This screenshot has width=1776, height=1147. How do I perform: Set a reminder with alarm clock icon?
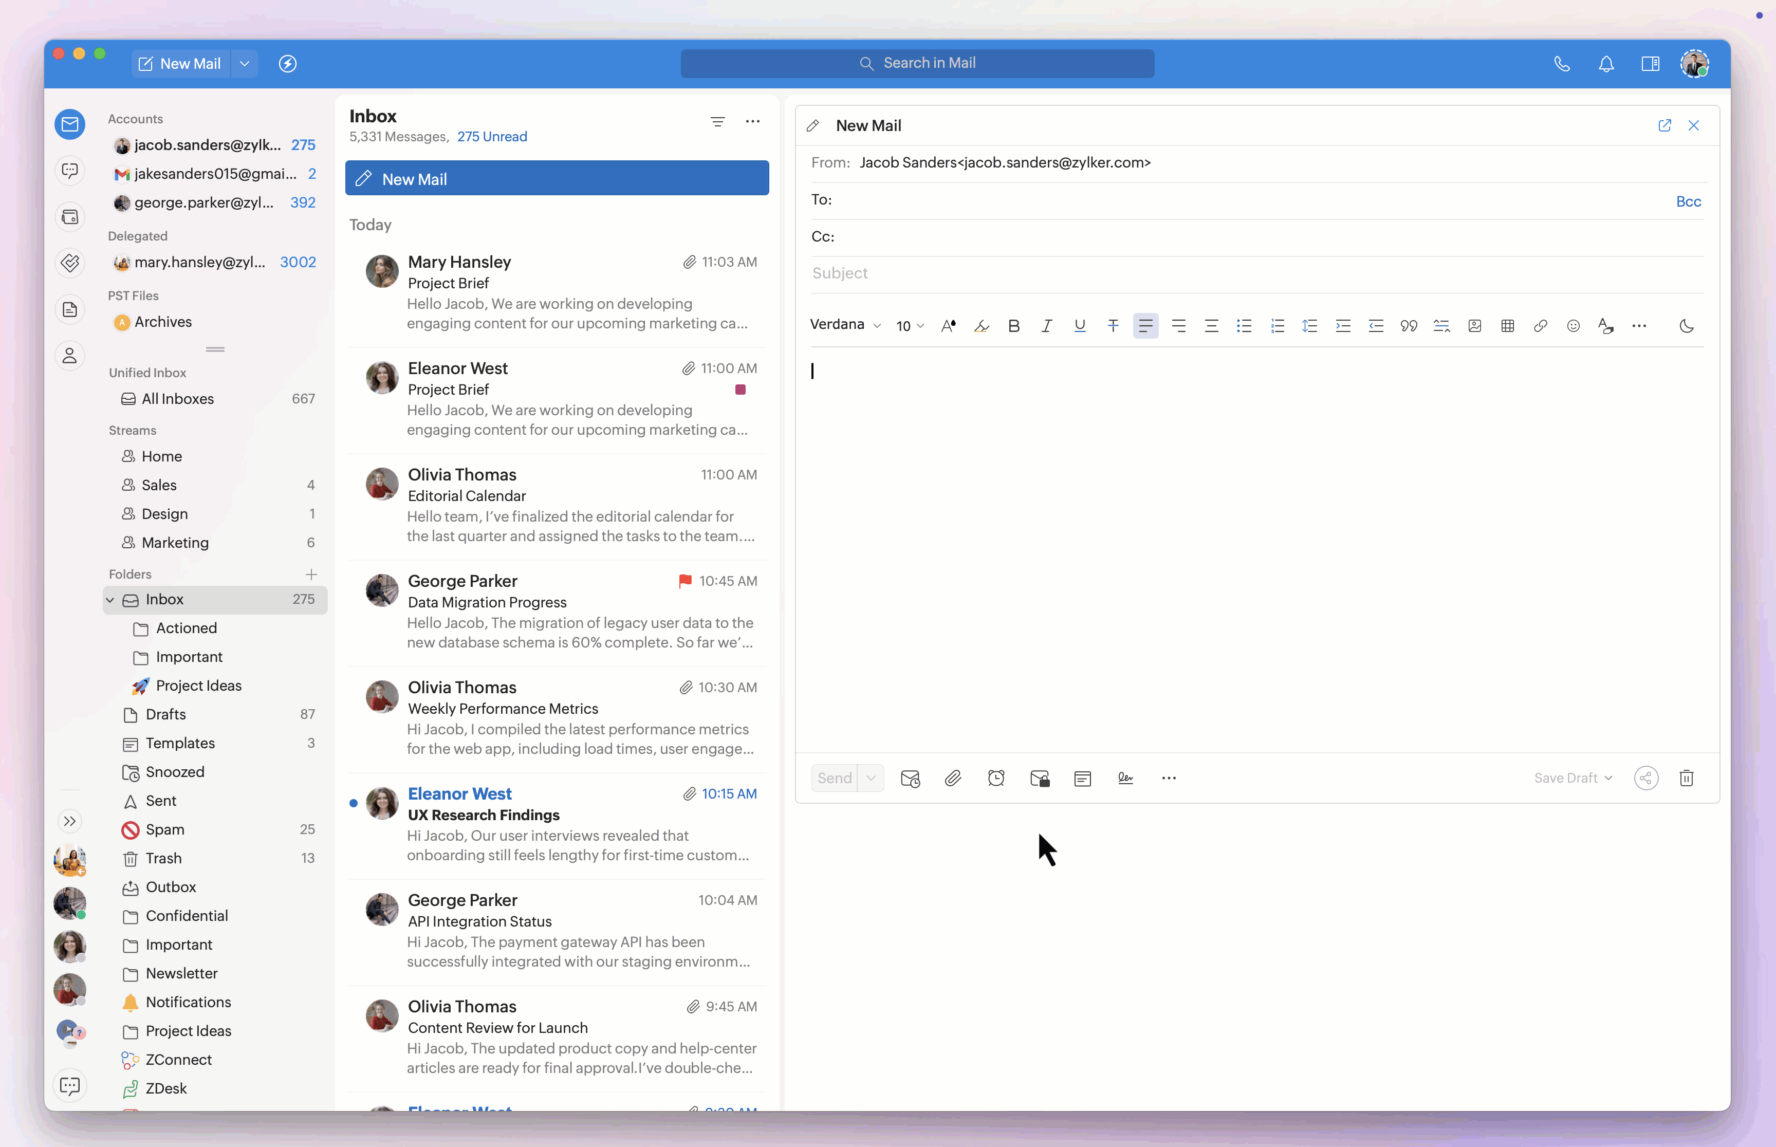[995, 779]
